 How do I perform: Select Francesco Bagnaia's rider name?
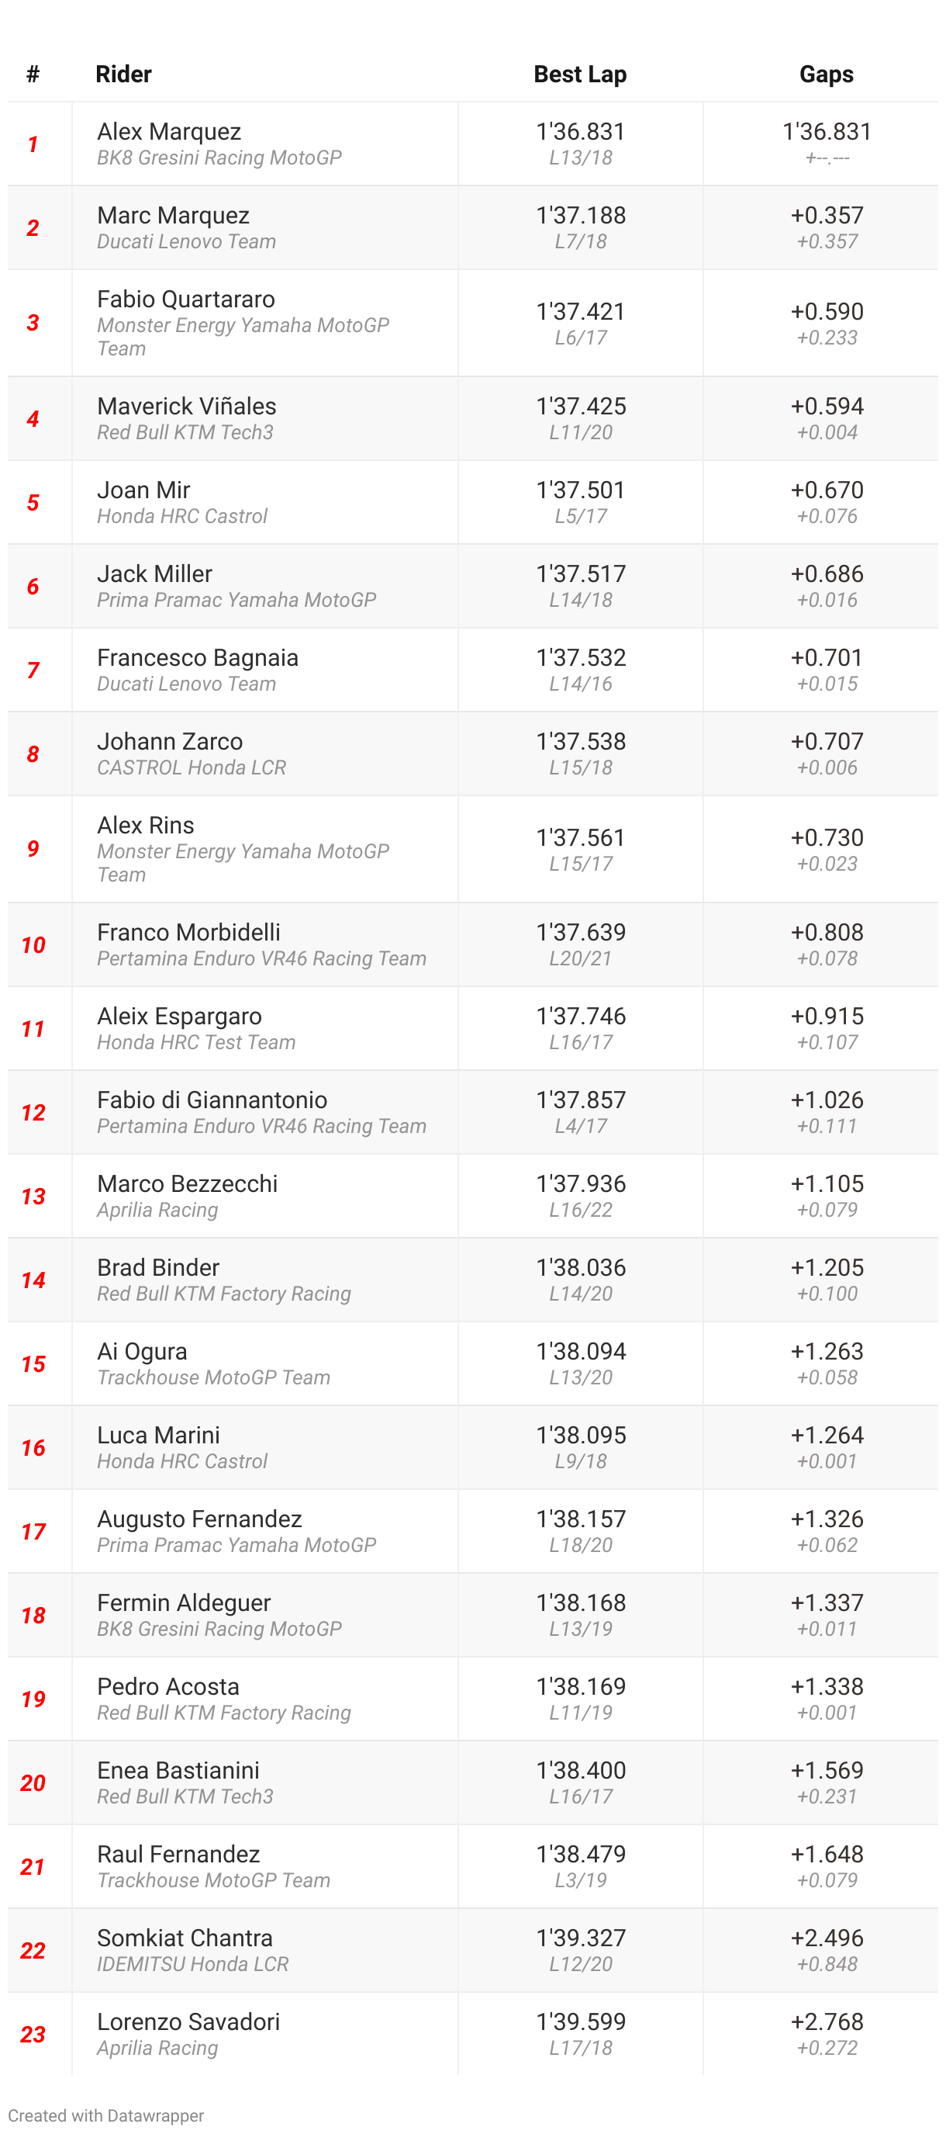point(197,658)
